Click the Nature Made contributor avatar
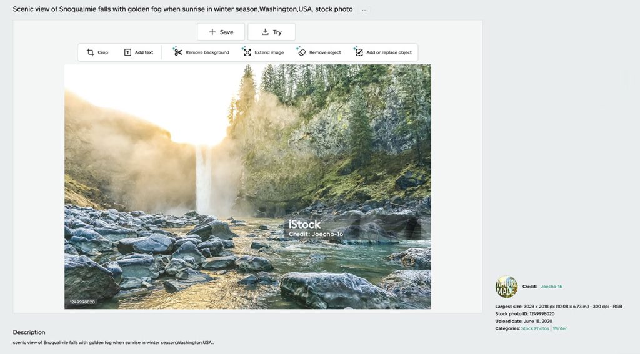 [x=506, y=287]
